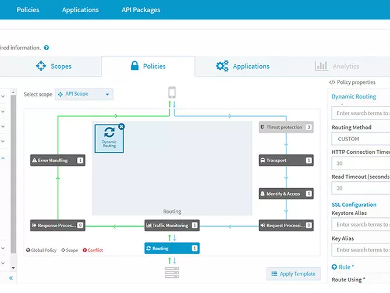Open the Identify & Access stage
390x293 pixels.
(286, 193)
